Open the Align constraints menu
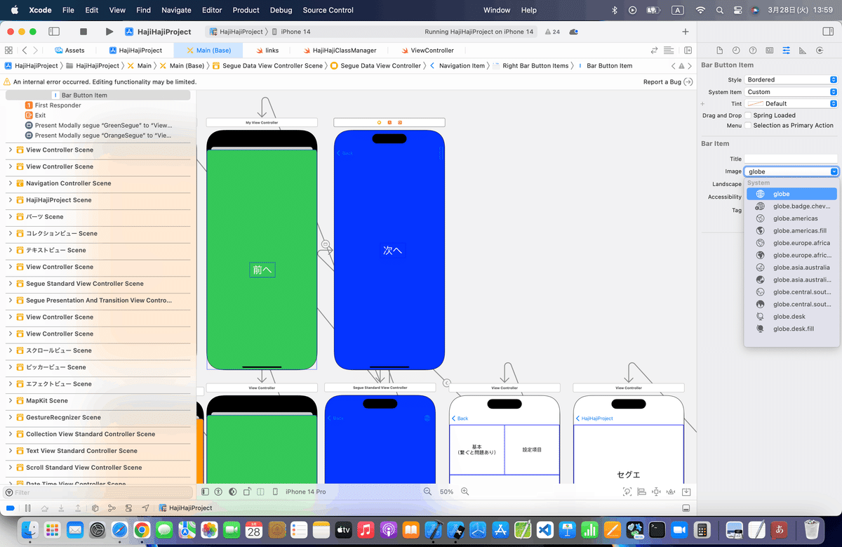This screenshot has width=842, height=547. click(x=641, y=492)
